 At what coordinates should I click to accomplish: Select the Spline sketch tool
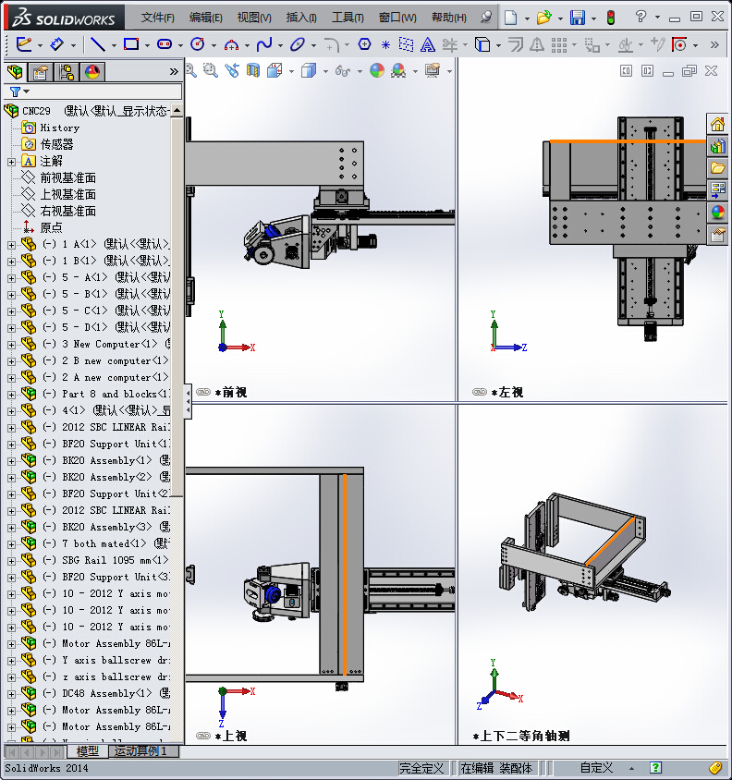point(264,44)
